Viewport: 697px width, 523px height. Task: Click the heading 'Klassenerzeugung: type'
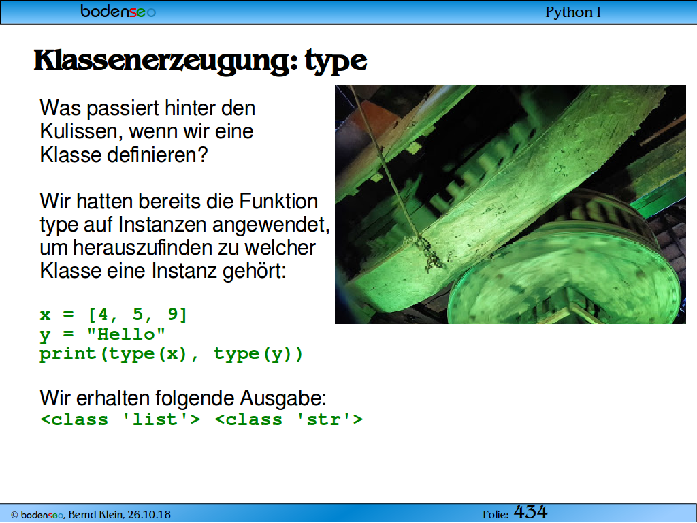pyautogui.click(x=201, y=61)
